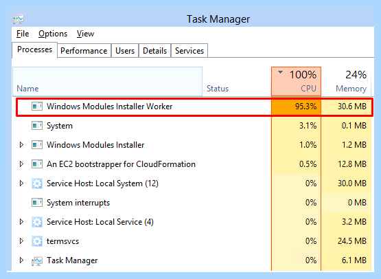The height and width of the screenshot is (279, 381).
Task: Click the Task Manager window title text
Action: (x=218, y=19)
